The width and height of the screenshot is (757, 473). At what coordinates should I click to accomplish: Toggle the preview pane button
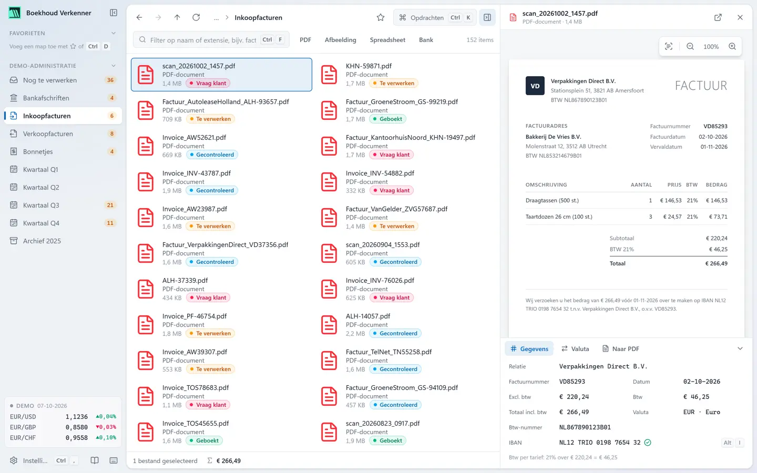tap(487, 17)
